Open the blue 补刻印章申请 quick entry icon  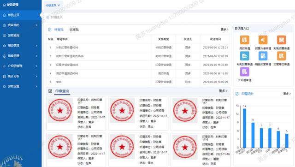(x=244, y=56)
